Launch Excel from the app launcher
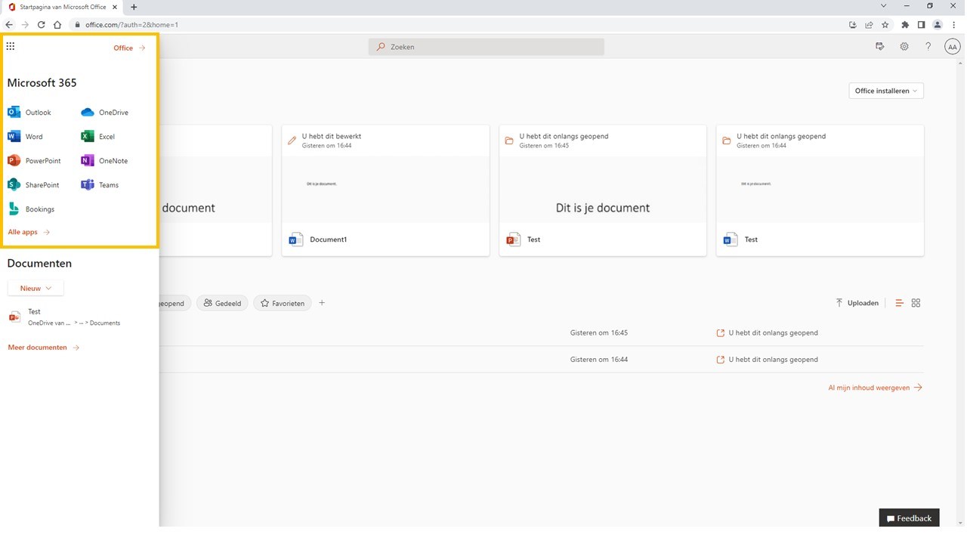967x544 pixels. tap(97, 137)
